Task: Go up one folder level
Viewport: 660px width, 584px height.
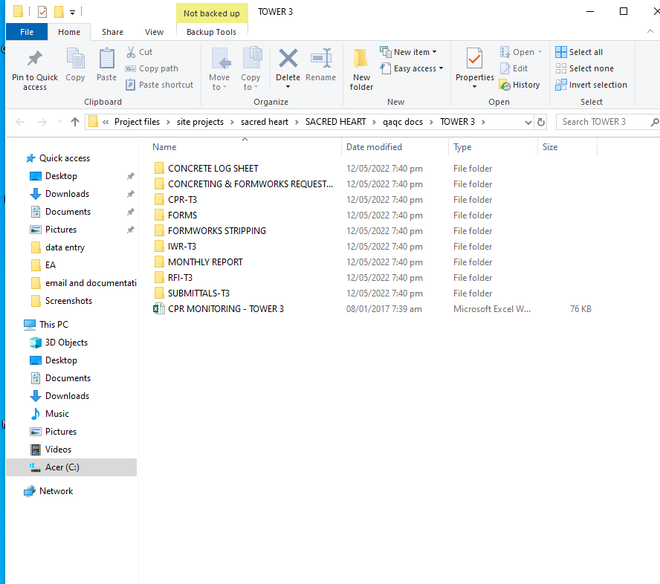Action: pyautogui.click(x=75, y=122)
